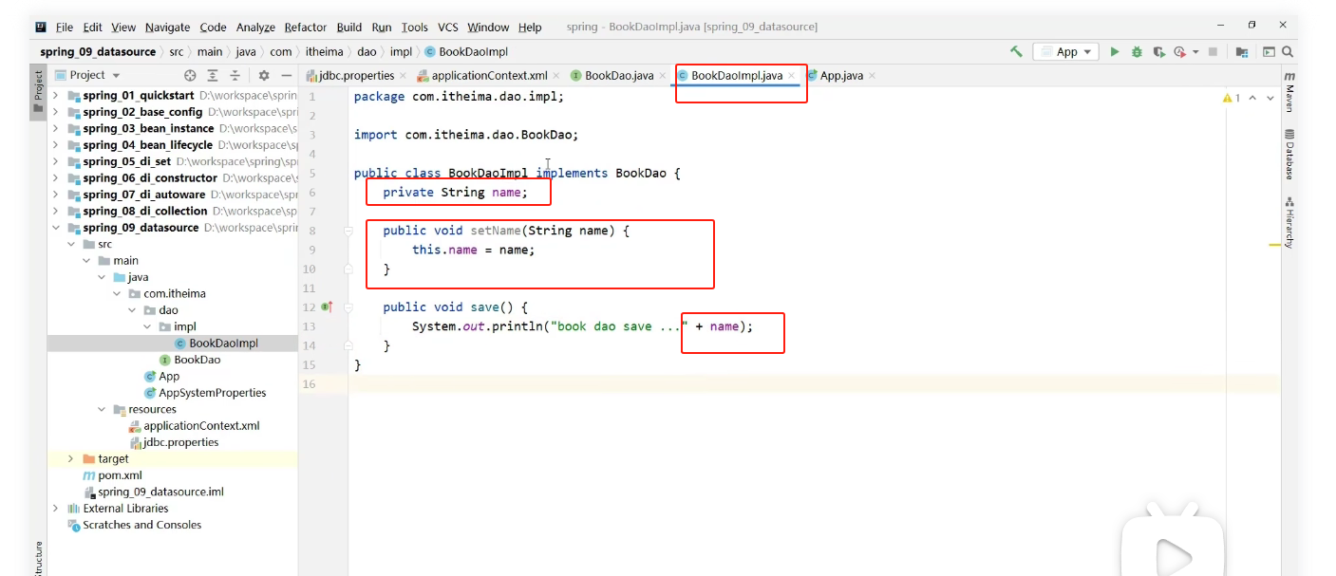Click the green Build project hammer icon
This screenshot has width=1336, height=576.
(x=1017, y=52)
